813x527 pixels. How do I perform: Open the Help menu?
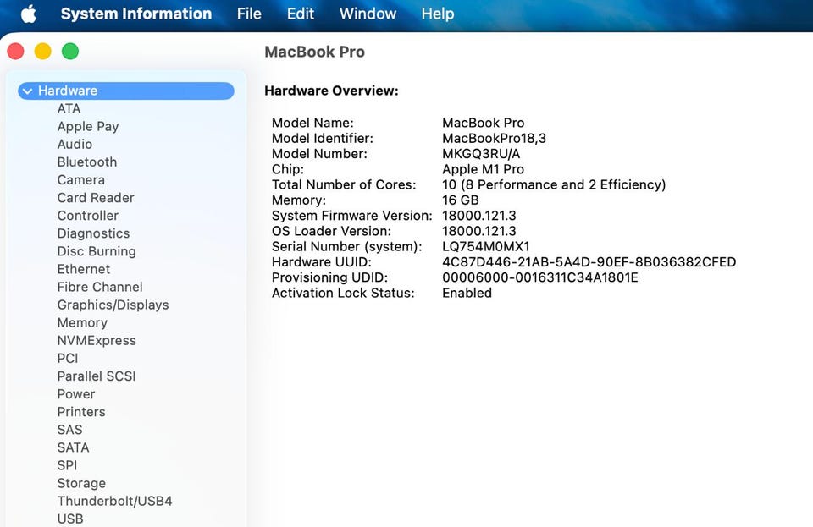pos(438,14)
